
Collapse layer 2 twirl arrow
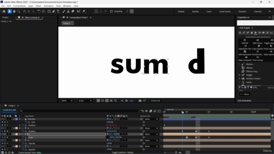(14, 128)
